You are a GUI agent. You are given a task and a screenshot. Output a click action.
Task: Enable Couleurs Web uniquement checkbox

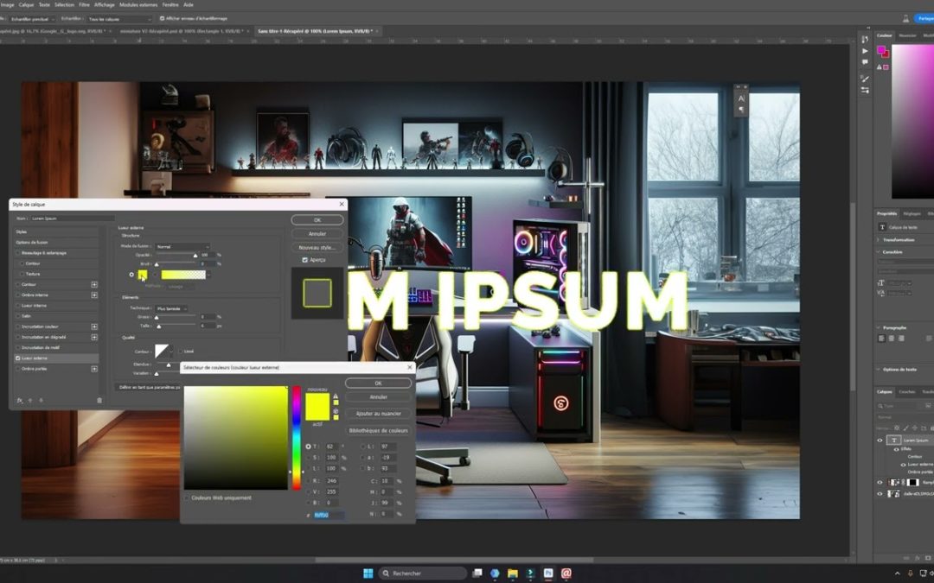[x=187, y=497]
